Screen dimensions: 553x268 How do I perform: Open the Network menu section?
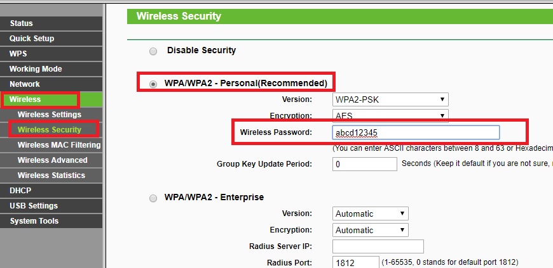coord(25,84)
